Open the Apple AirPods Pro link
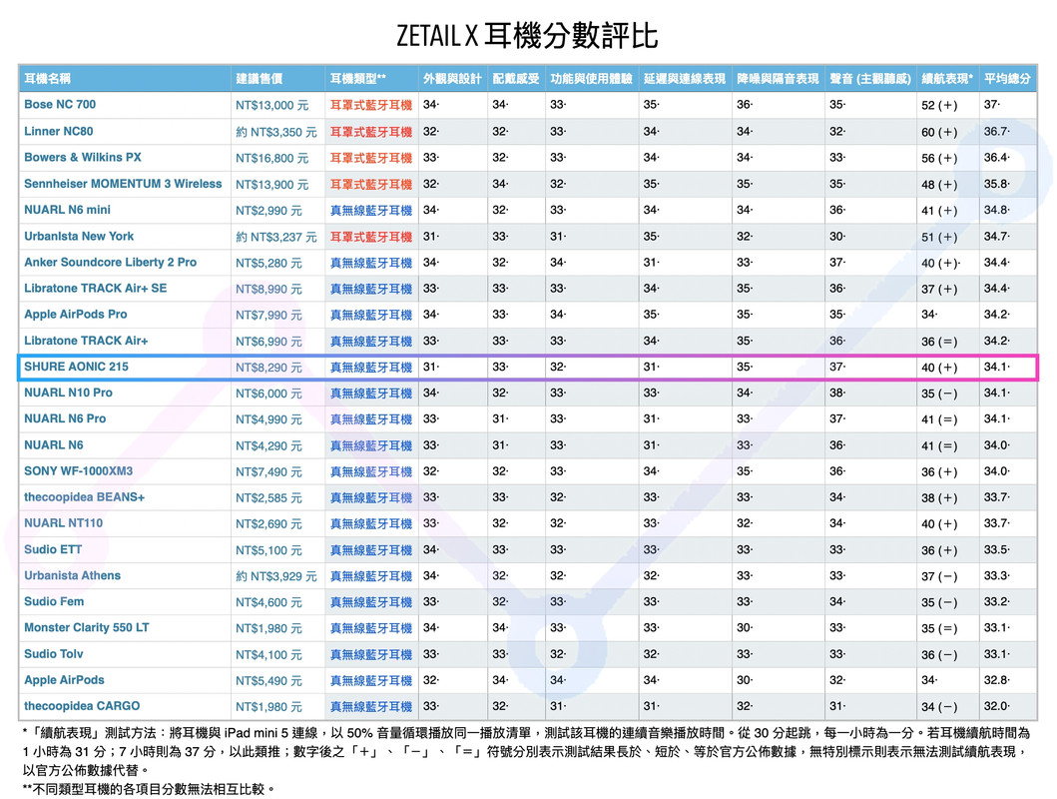Screen dimensions: 1057x799 [x=75, y=315]
